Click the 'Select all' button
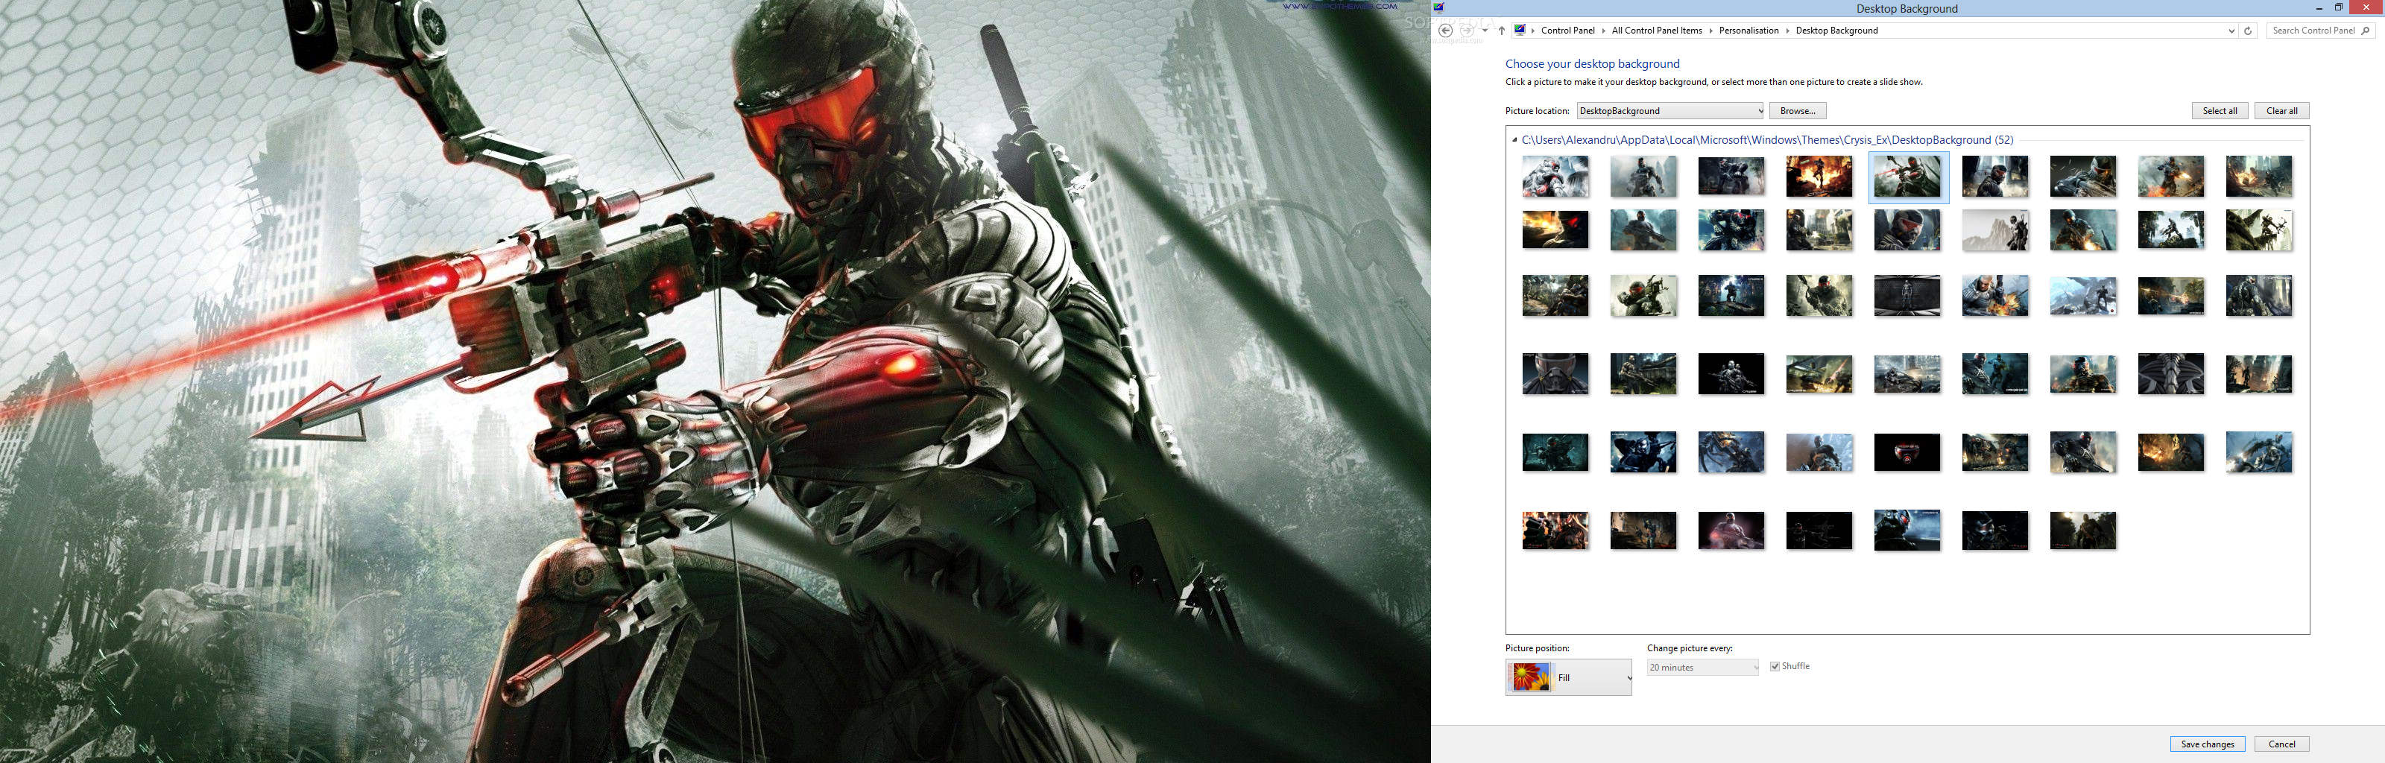The image size is (2385, 763). point(2220,111)
